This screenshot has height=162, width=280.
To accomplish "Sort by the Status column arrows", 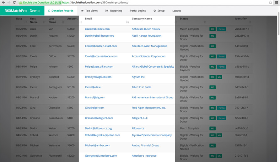I will pyautogui.click(x=205, y=22).
